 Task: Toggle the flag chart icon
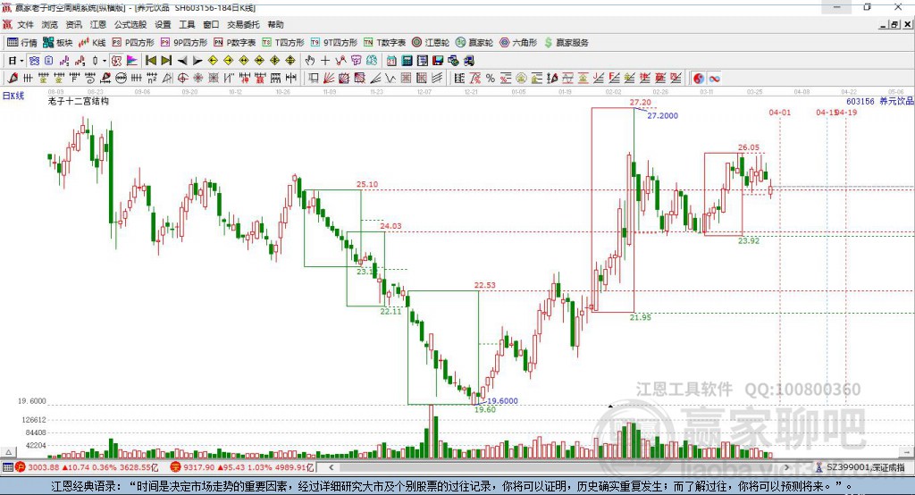point(132,61)
